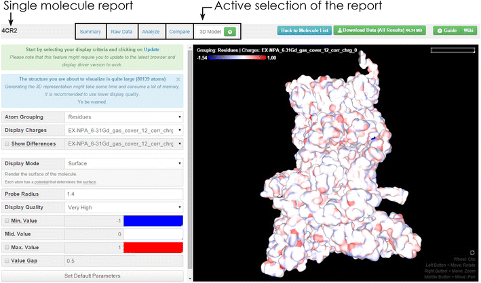This screenshot has width=481, height=283.
Task: Click the Guide button
Action: 446,31
